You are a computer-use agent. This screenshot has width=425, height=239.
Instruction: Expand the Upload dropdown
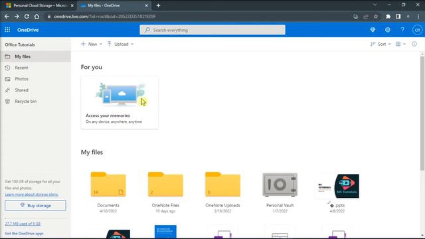click(121, 44)
